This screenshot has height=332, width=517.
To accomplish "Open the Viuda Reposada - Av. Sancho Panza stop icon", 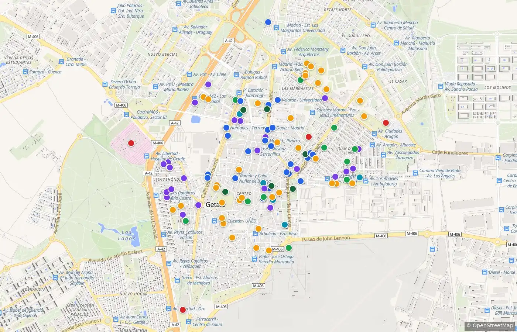I will tap(440, 86).
